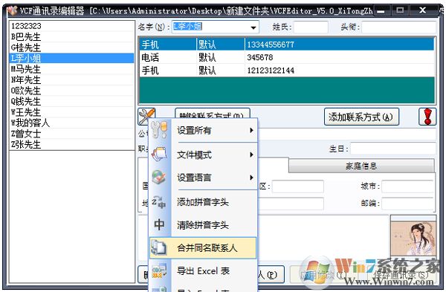Choose 添加拼音字头 from the menu

203,202
